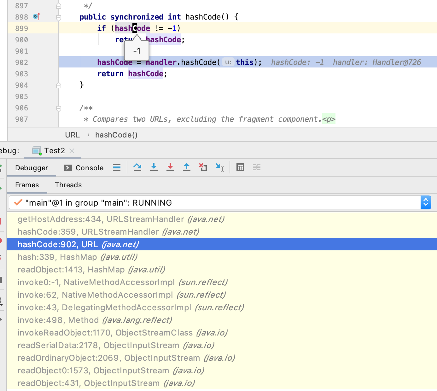This screenshot has height=391, width=437.
Task: Select frame invoke:43, DelegatingMethodAccessorImpl
Action: click(222, 307)
